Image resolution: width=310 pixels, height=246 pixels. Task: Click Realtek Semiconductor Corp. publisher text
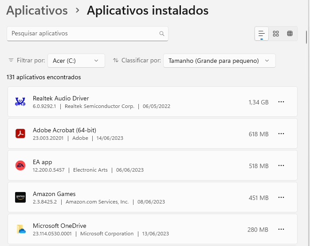click(x=99, y=106)
